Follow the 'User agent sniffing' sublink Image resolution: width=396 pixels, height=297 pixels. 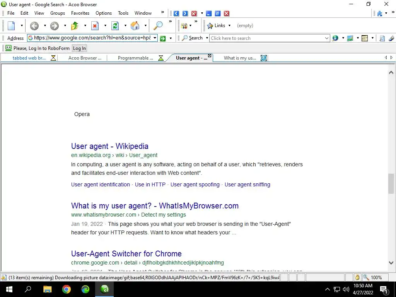247,184
